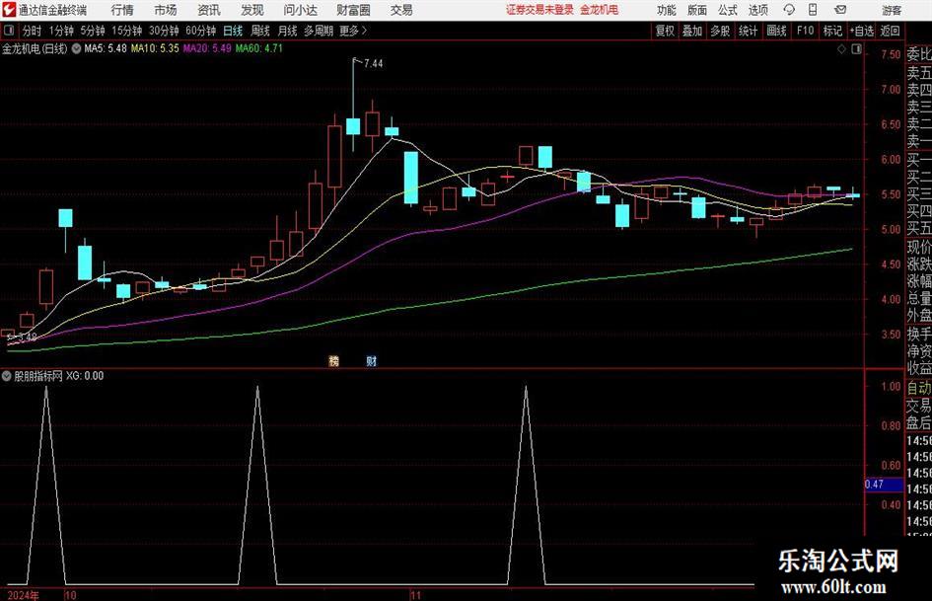Click the 标记 mark toolbar button
The image size is (932, 601).
[x=832, y=31]
